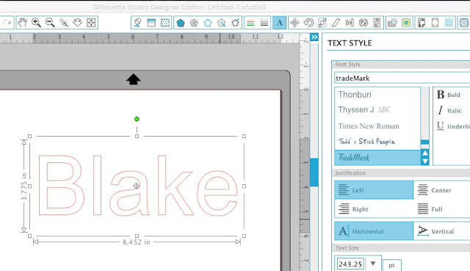This screenshot has height=271, width=470.
Task: Click the Fit to Window icon
Action: (x=91, y=23)
